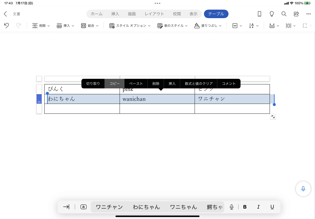Select the bottom empty row's handle
The height and width of the screenshot is (219, 315).
[x=39, y=109]
